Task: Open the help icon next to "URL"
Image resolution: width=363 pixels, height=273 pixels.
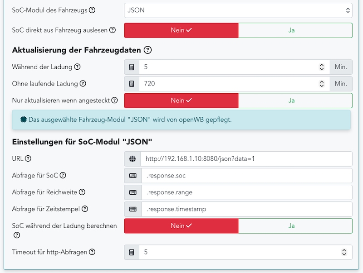Action: [29, 158]
